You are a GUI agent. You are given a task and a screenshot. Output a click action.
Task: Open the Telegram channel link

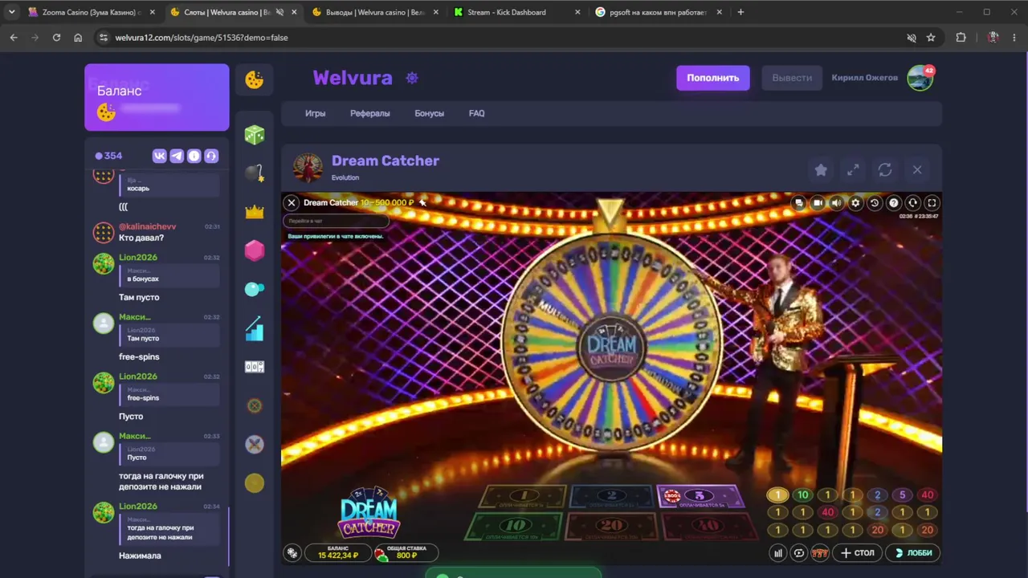click(x=177, y=156)
